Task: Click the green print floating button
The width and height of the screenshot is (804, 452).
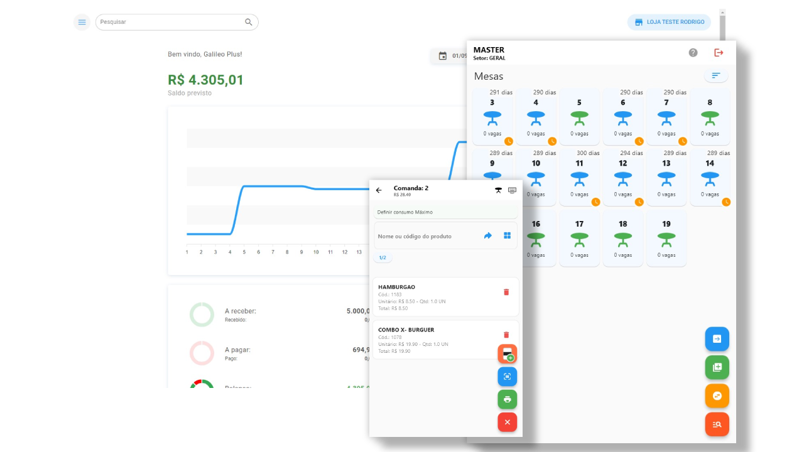Action: [x=508, y=399]
